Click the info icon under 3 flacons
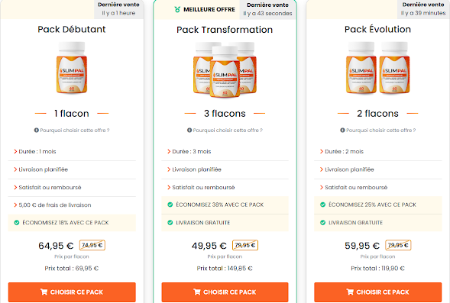450x303 pixels. (189, 131)
